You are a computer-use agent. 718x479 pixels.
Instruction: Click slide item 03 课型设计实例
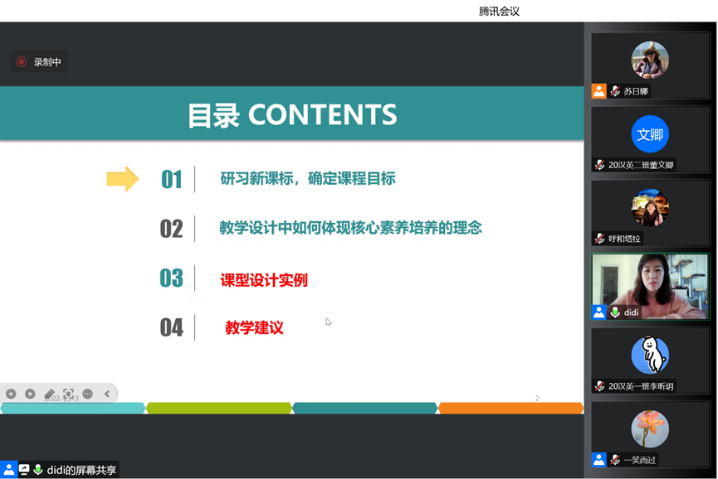click(263, 280)
